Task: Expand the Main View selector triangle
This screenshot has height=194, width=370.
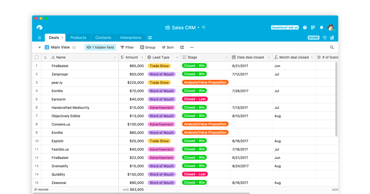Action: coord(39,47)
